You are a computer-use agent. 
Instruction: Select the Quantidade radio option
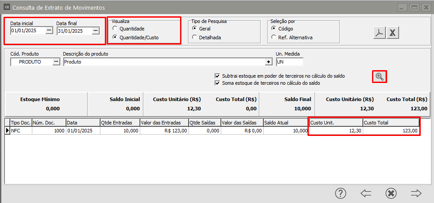click(x=115, y=29)
